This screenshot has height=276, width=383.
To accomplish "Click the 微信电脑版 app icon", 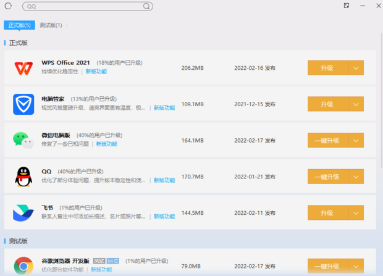I will coord(23,140).
